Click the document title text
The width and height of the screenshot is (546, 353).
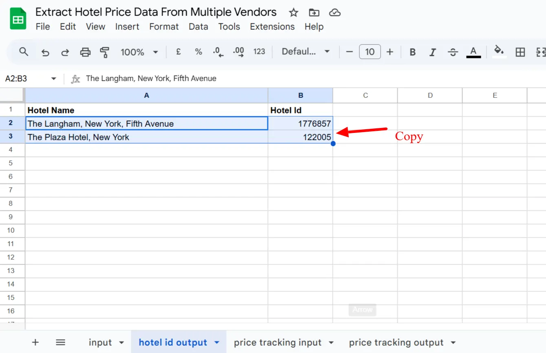pyautogui.click(x=156, y=12)
